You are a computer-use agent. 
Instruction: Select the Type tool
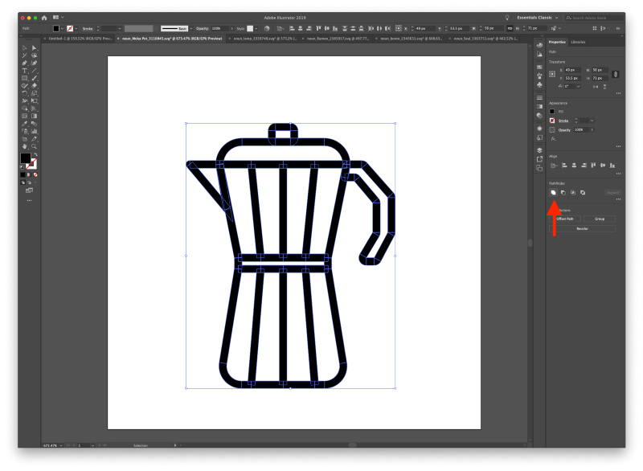point(25,71)
